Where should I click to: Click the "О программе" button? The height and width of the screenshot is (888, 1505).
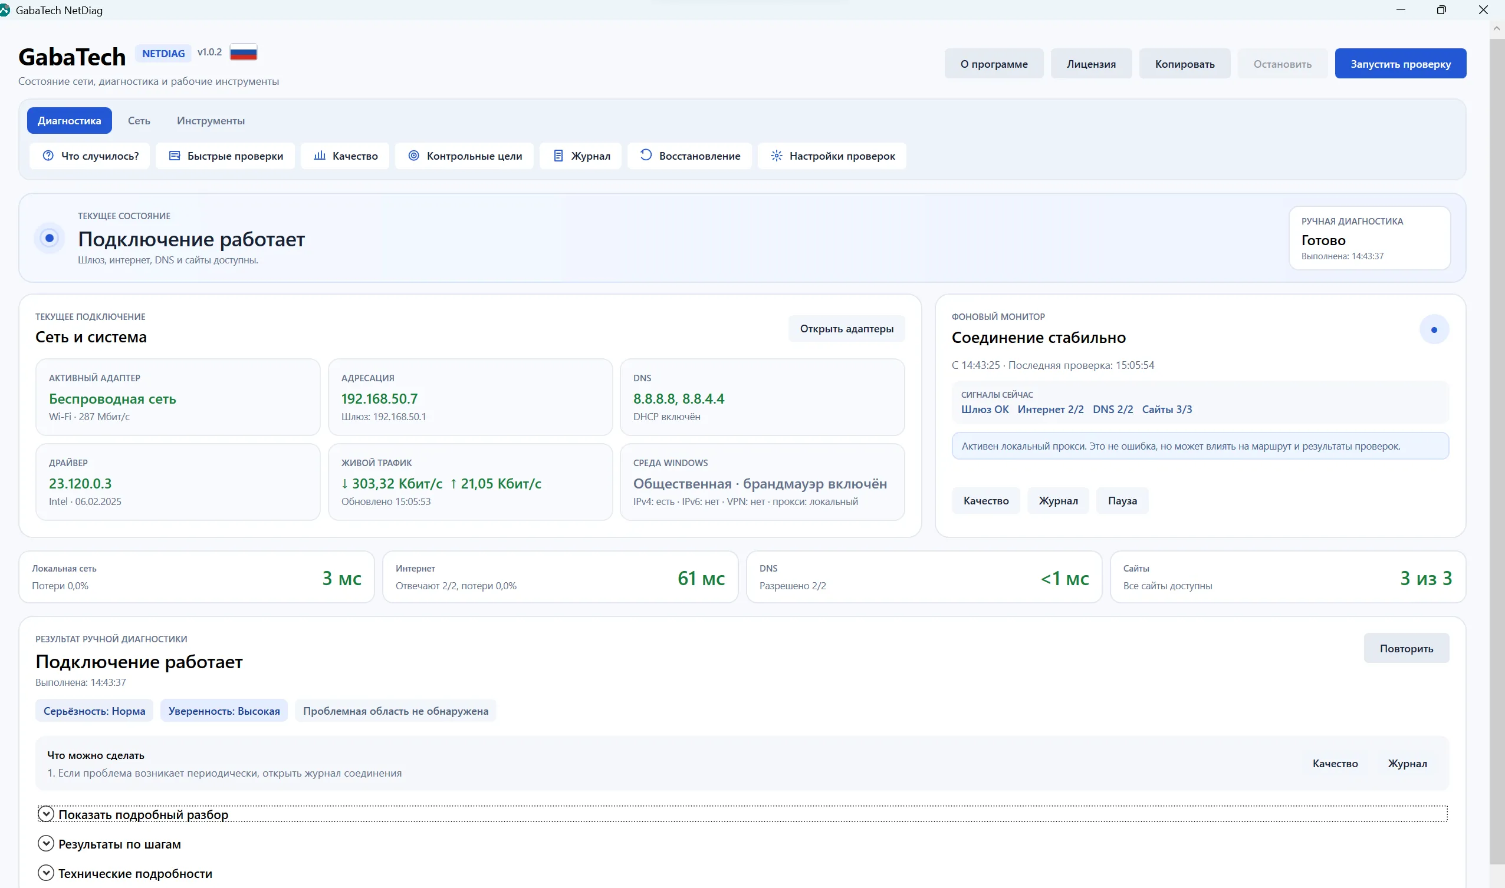click(994, 64)
